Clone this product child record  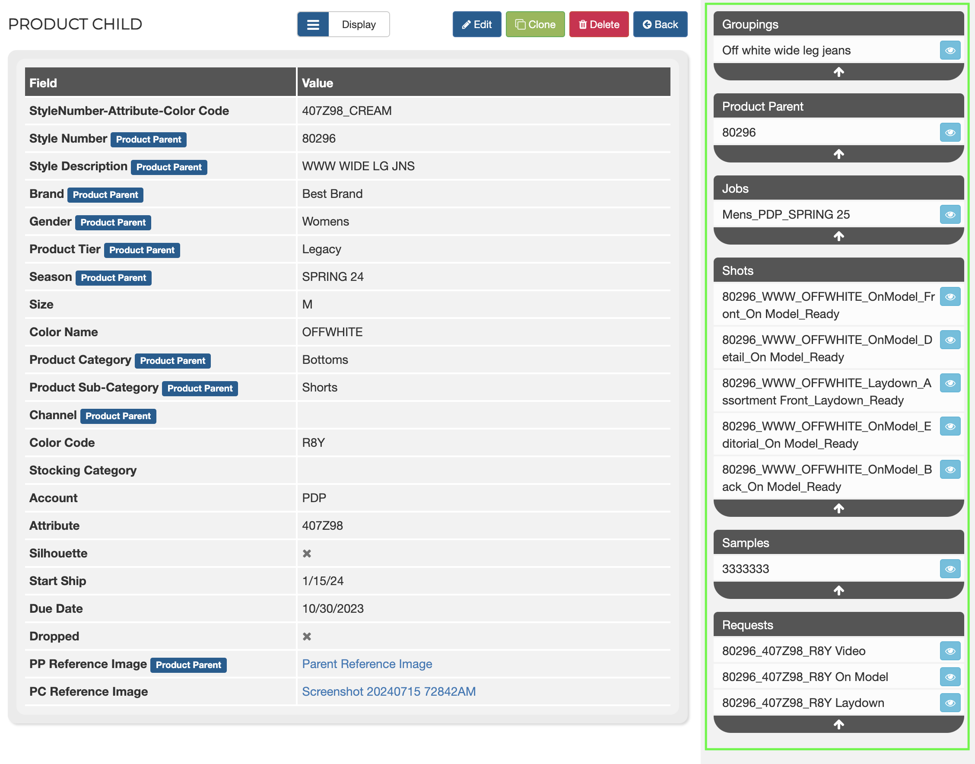point(535,25)
